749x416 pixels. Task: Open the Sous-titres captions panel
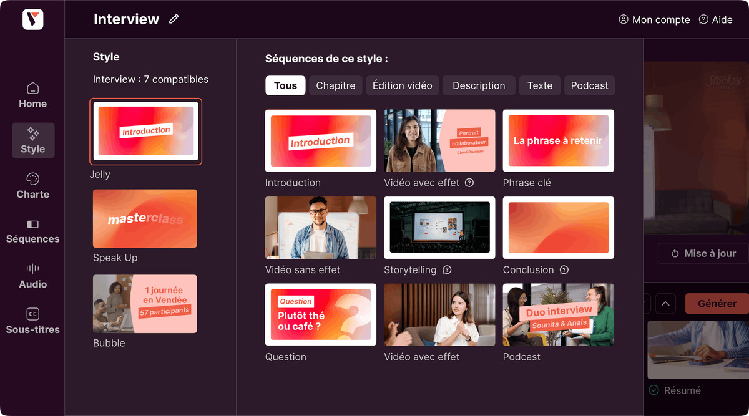point(32,321)
